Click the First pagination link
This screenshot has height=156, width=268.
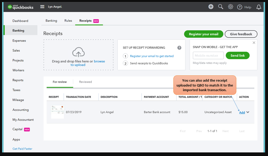(183, 131)
